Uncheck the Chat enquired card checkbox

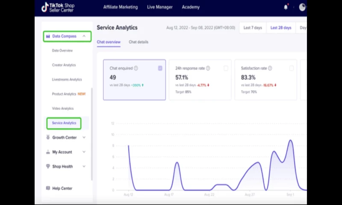tap(160, 68)
